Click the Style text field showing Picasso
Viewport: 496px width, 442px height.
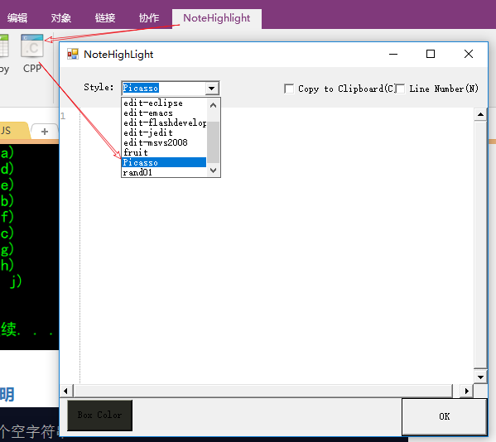(x=164, y=89)
